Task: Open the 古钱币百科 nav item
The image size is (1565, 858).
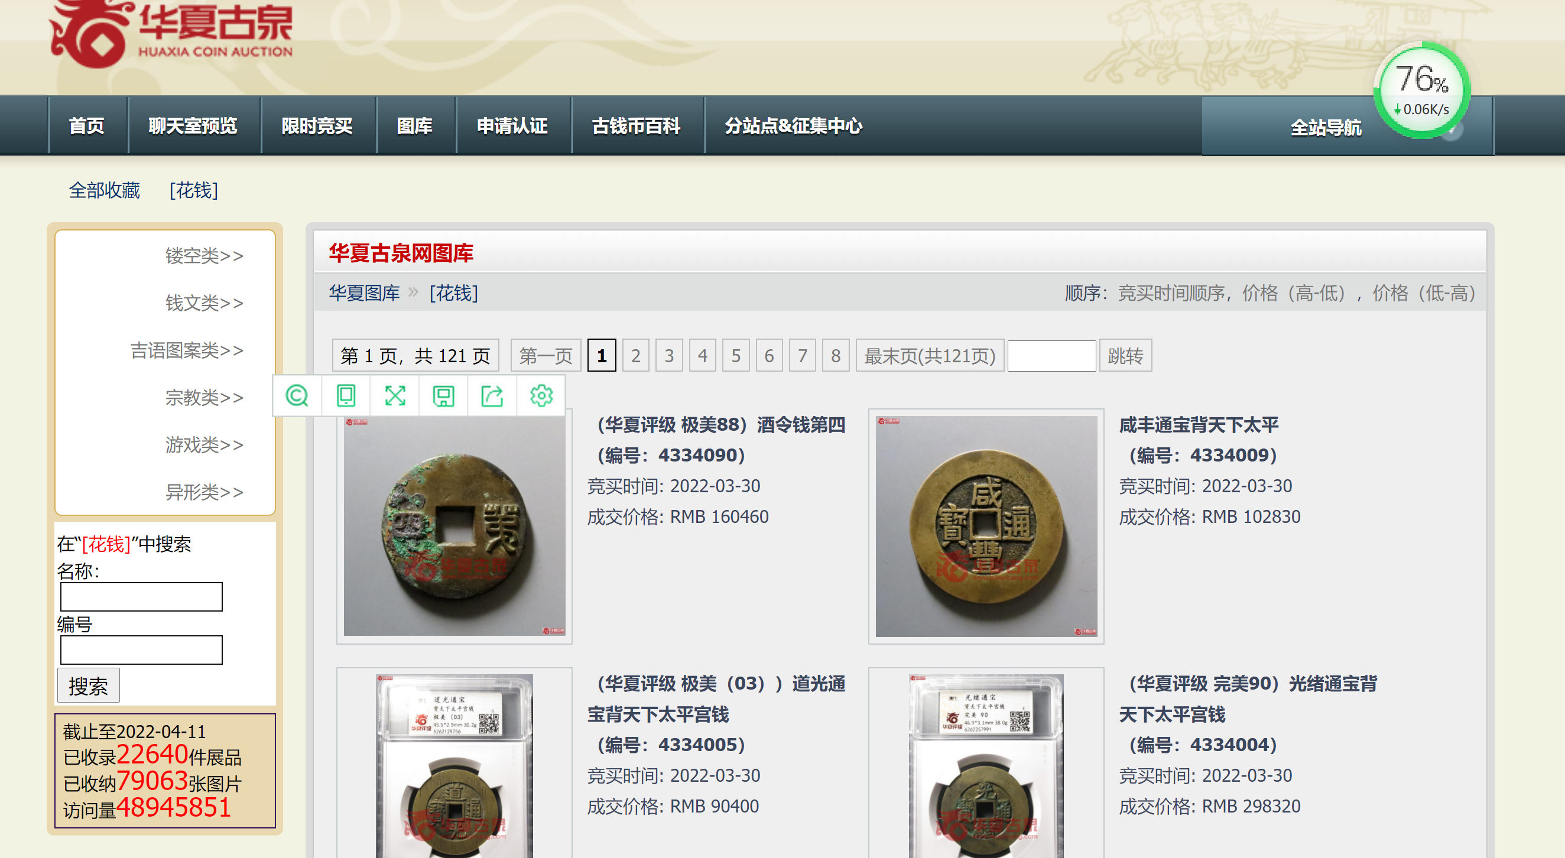Action: pos(636,126)
